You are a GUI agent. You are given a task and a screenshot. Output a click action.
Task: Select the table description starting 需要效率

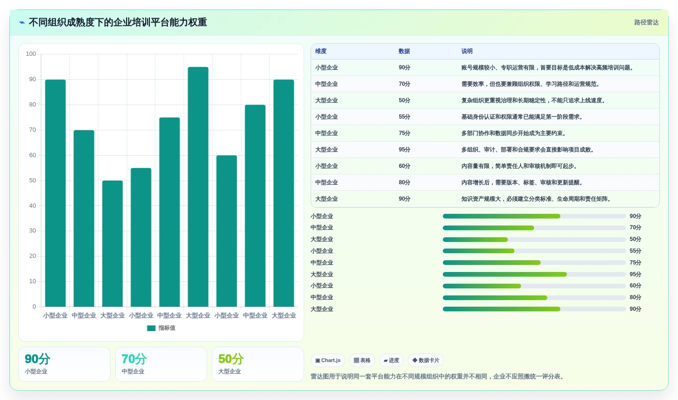click(x=532, y=84)
